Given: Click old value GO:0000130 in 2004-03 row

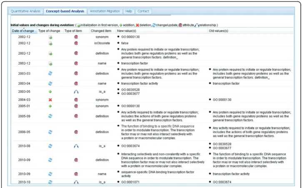Looking at the screenshot, I should 222,100.
